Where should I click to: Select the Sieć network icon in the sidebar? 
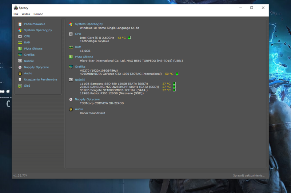tap(20, 86)
